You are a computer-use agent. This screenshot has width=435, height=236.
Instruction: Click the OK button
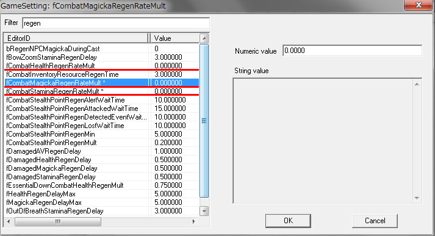click(288, 221)
